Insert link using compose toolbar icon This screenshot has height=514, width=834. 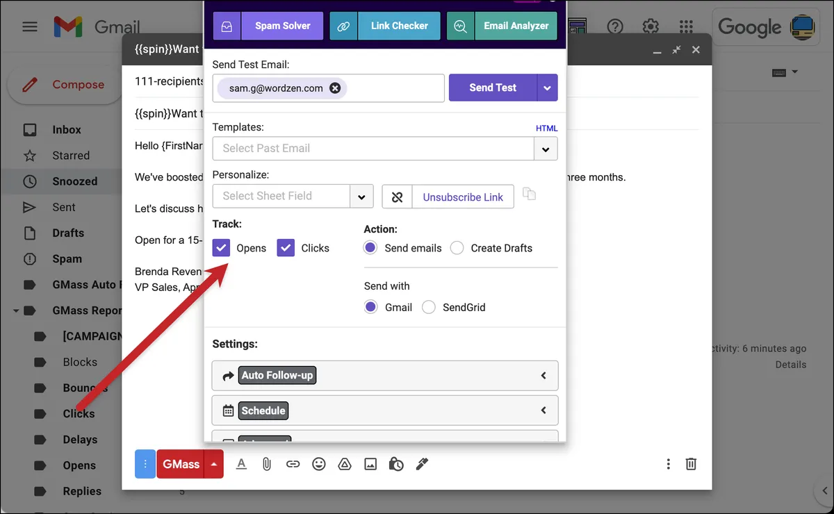293,464
